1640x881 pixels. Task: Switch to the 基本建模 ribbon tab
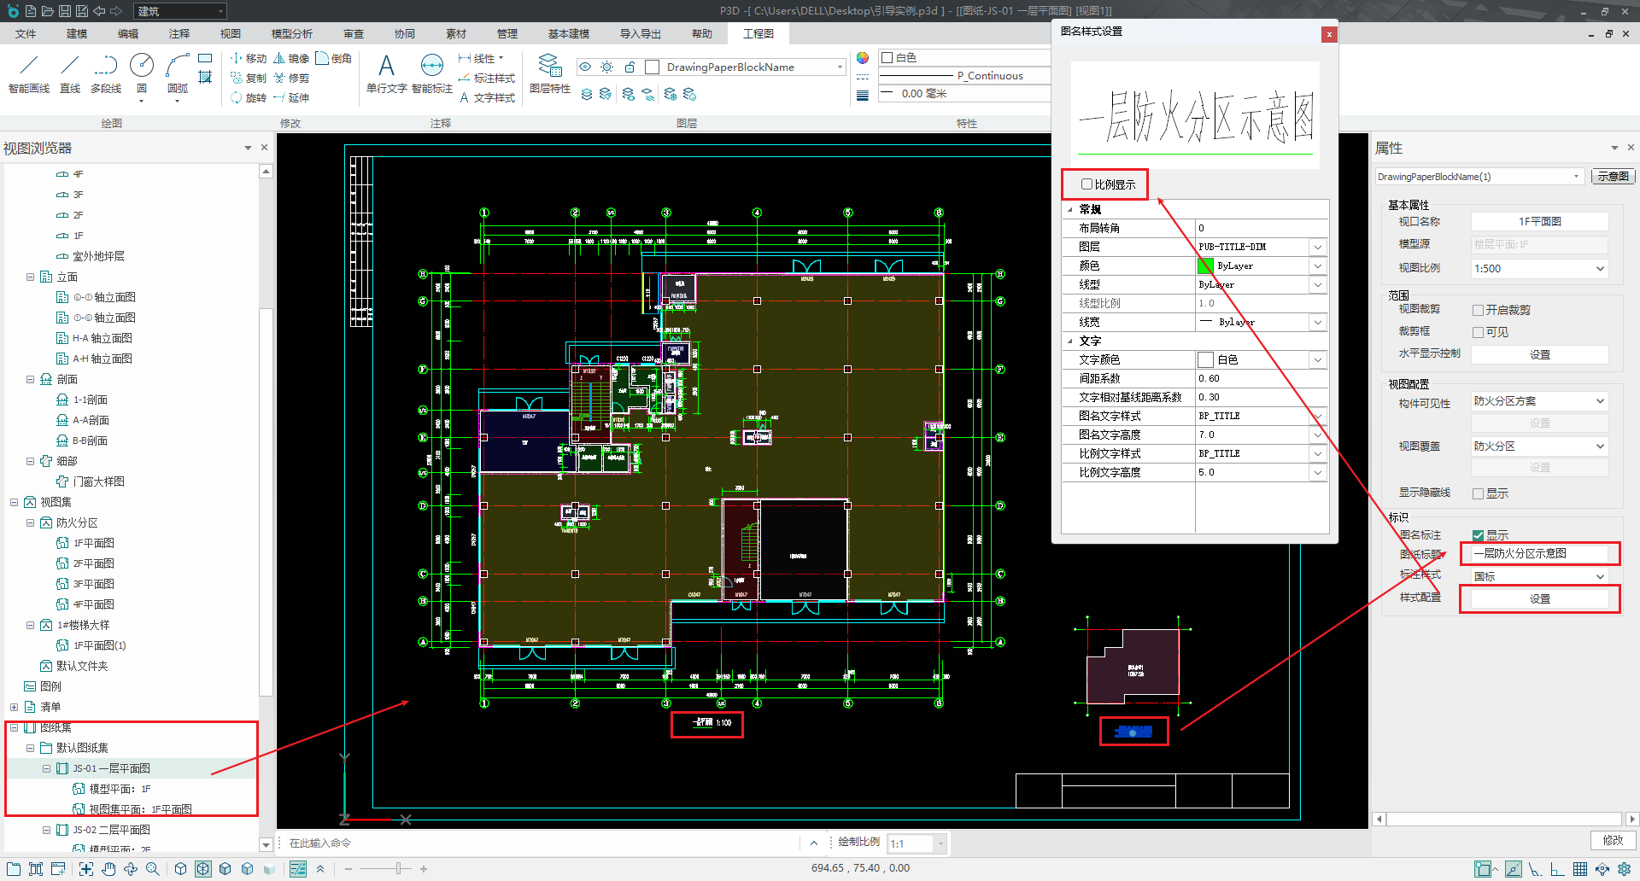[568, 33]
